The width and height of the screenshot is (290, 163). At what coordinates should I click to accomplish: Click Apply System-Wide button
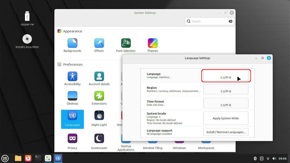pyautogui.click(x=226, y=118)
